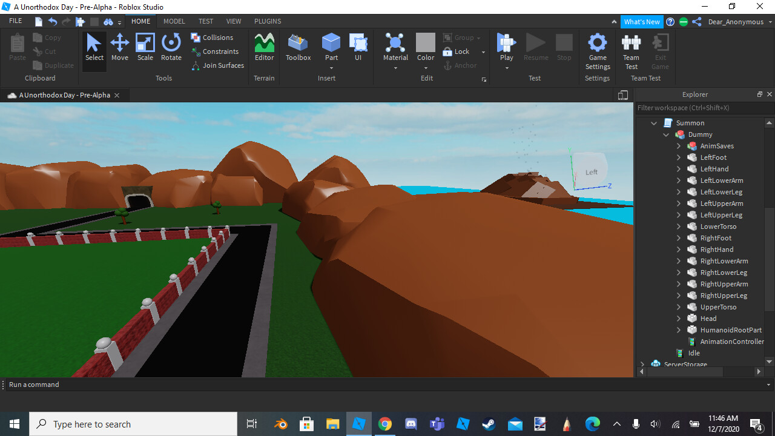Screen dimensions: 775x436
Task: Open the Toolbox panel
Action: (298, 47)
